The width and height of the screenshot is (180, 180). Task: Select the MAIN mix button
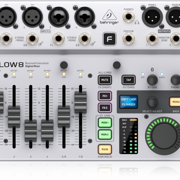(105, 149)
